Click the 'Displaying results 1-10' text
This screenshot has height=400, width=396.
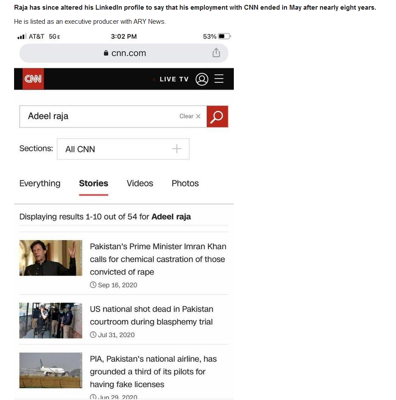point(105,217)
